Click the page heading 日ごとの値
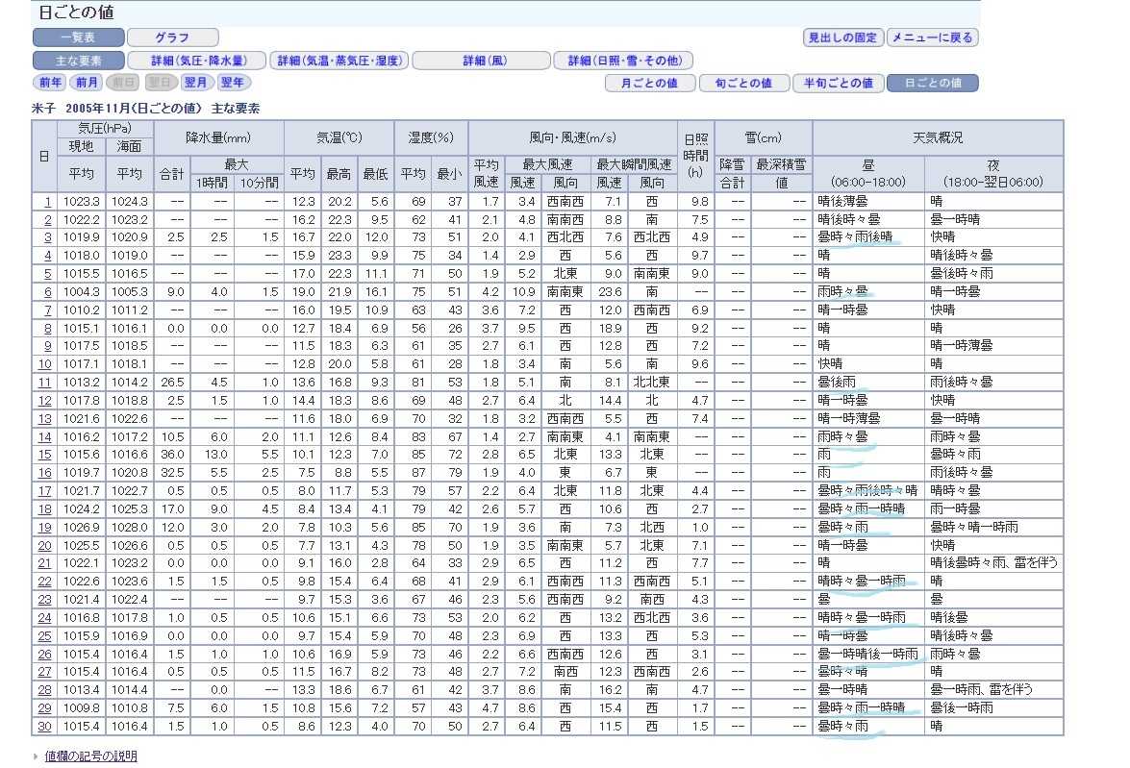This screenshot has height=768, width=1130. [76, 12]
